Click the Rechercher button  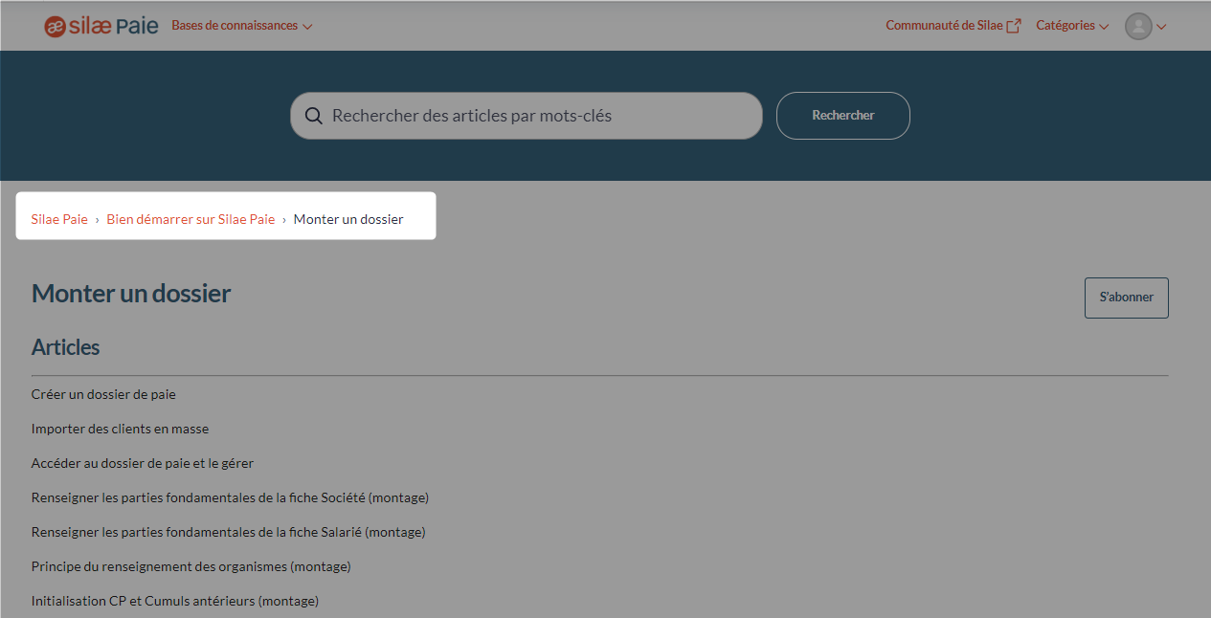842,115
